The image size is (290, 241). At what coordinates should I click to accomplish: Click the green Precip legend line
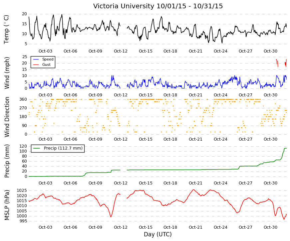coord(37,148)
